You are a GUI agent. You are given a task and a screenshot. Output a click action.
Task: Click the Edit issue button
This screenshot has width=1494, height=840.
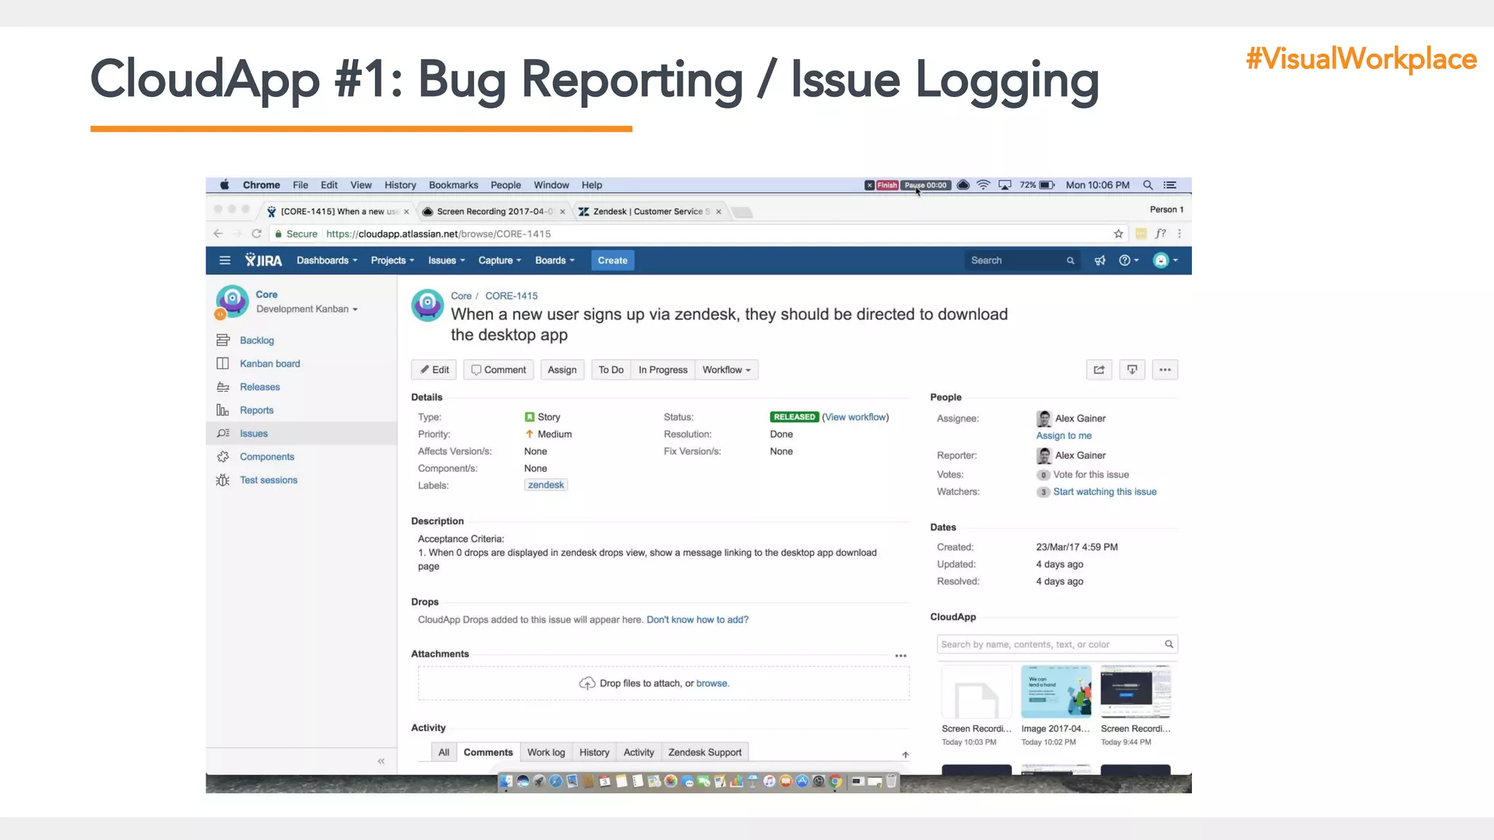coord(434,370)
